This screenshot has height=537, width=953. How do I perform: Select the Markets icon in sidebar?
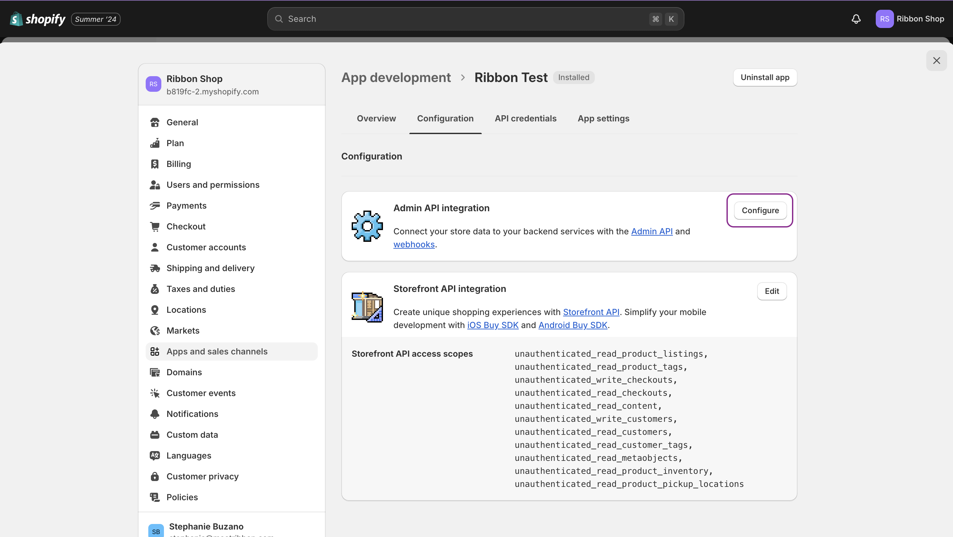[x=155, y=331]
